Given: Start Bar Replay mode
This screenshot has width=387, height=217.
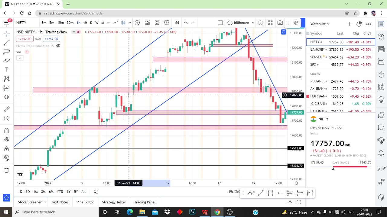Looking at the screenshot, I should click(177, 23).
